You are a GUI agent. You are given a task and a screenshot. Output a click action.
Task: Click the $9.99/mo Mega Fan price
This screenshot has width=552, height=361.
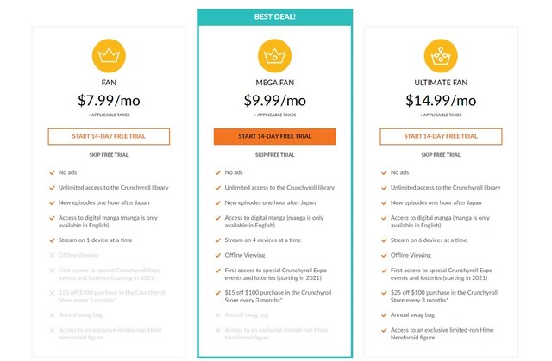[x=274, y=101]
